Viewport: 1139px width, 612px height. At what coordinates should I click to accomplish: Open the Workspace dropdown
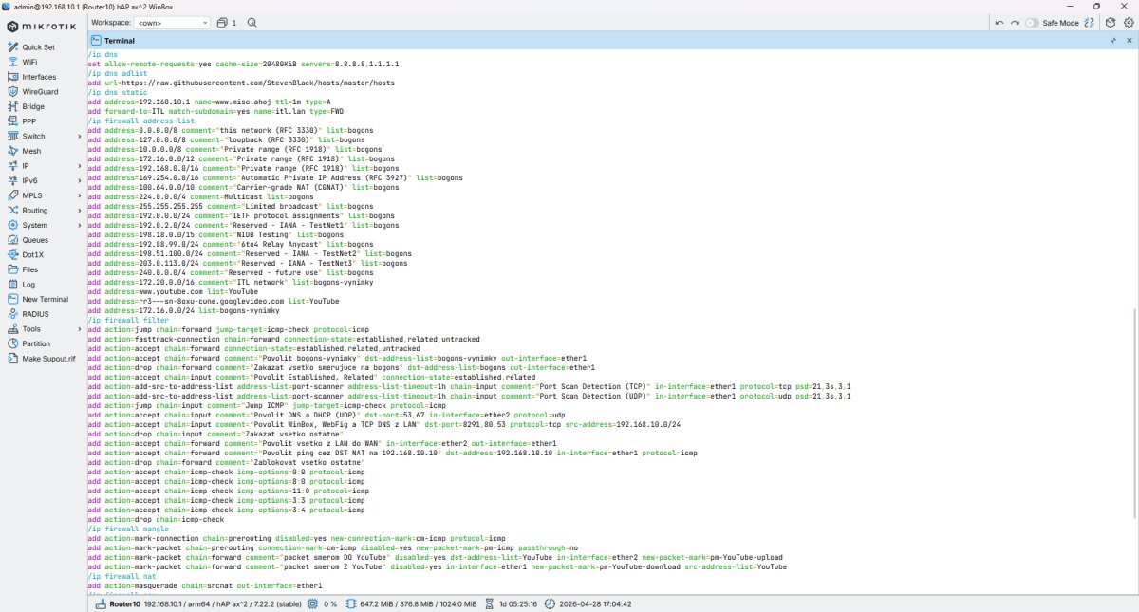172,22
